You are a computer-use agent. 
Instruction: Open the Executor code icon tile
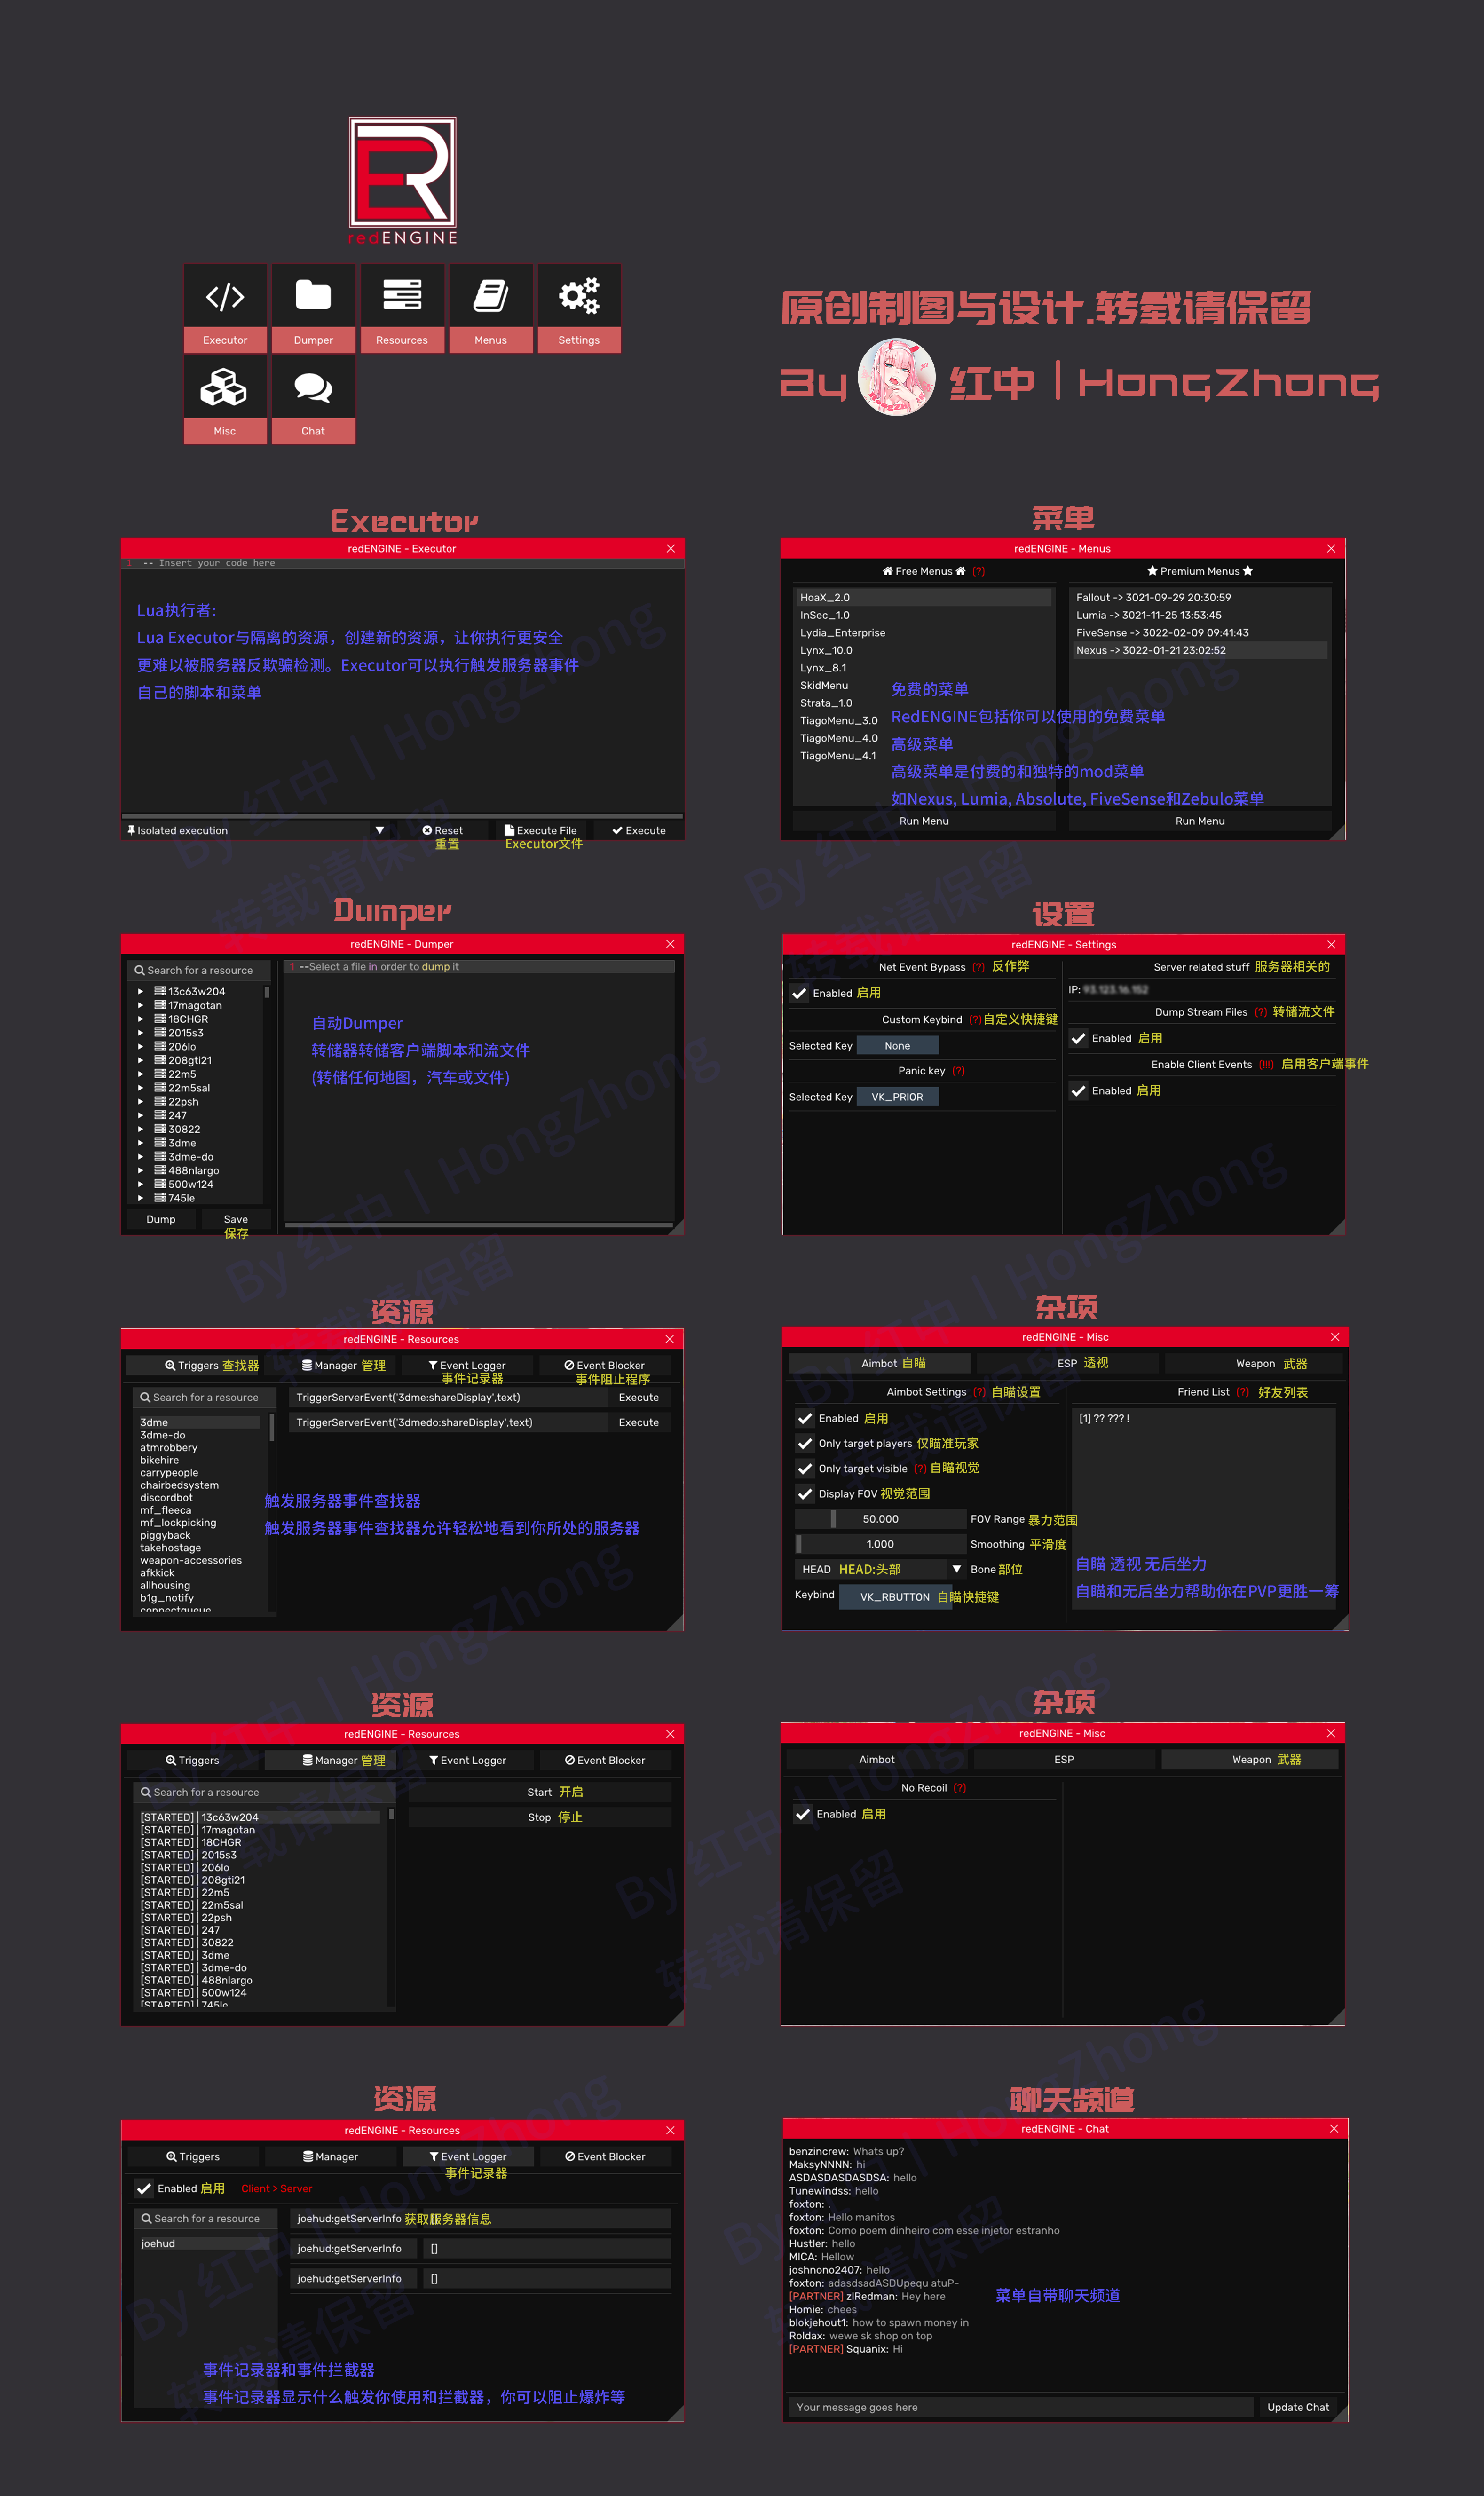click(x=225, y=297)
